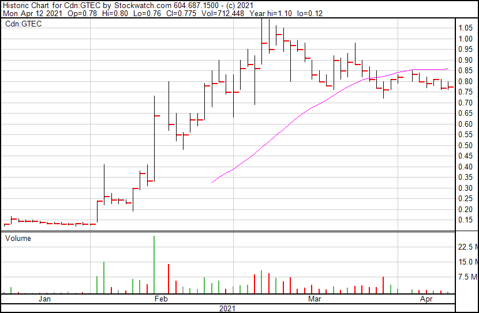Click the 0.65 price axis label
479x313 pixels.
coord(466,114)
